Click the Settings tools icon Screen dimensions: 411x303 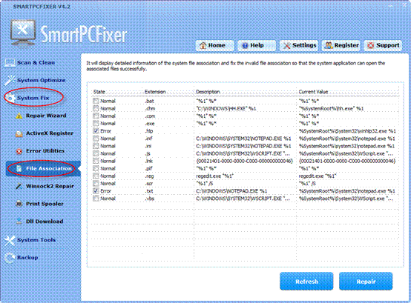point(287,45)
